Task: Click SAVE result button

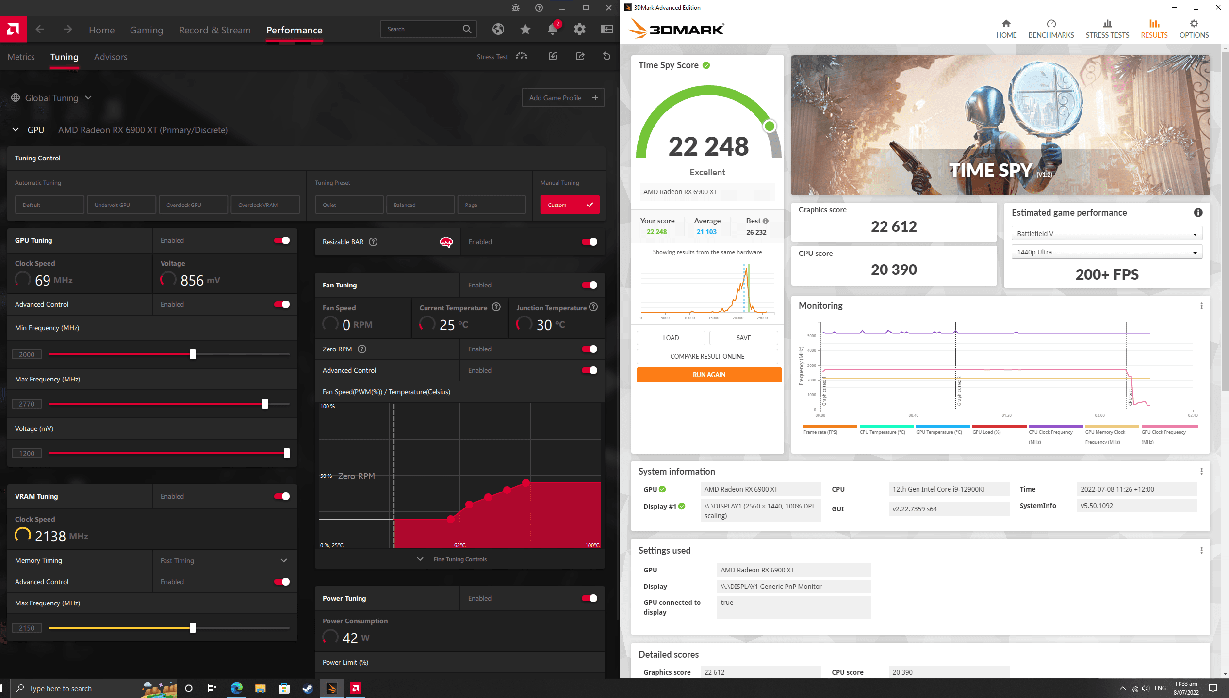Action: coord(743,338)
